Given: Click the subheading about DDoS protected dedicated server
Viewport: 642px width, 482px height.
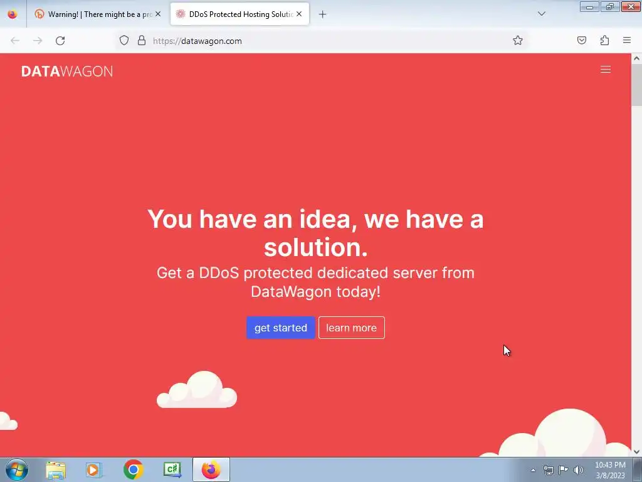Looking at the screenshot, I should click(315, 282).
